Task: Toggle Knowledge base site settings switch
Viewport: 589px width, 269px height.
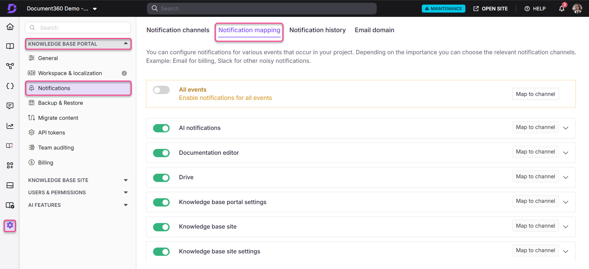Action: tap(161, 252)
